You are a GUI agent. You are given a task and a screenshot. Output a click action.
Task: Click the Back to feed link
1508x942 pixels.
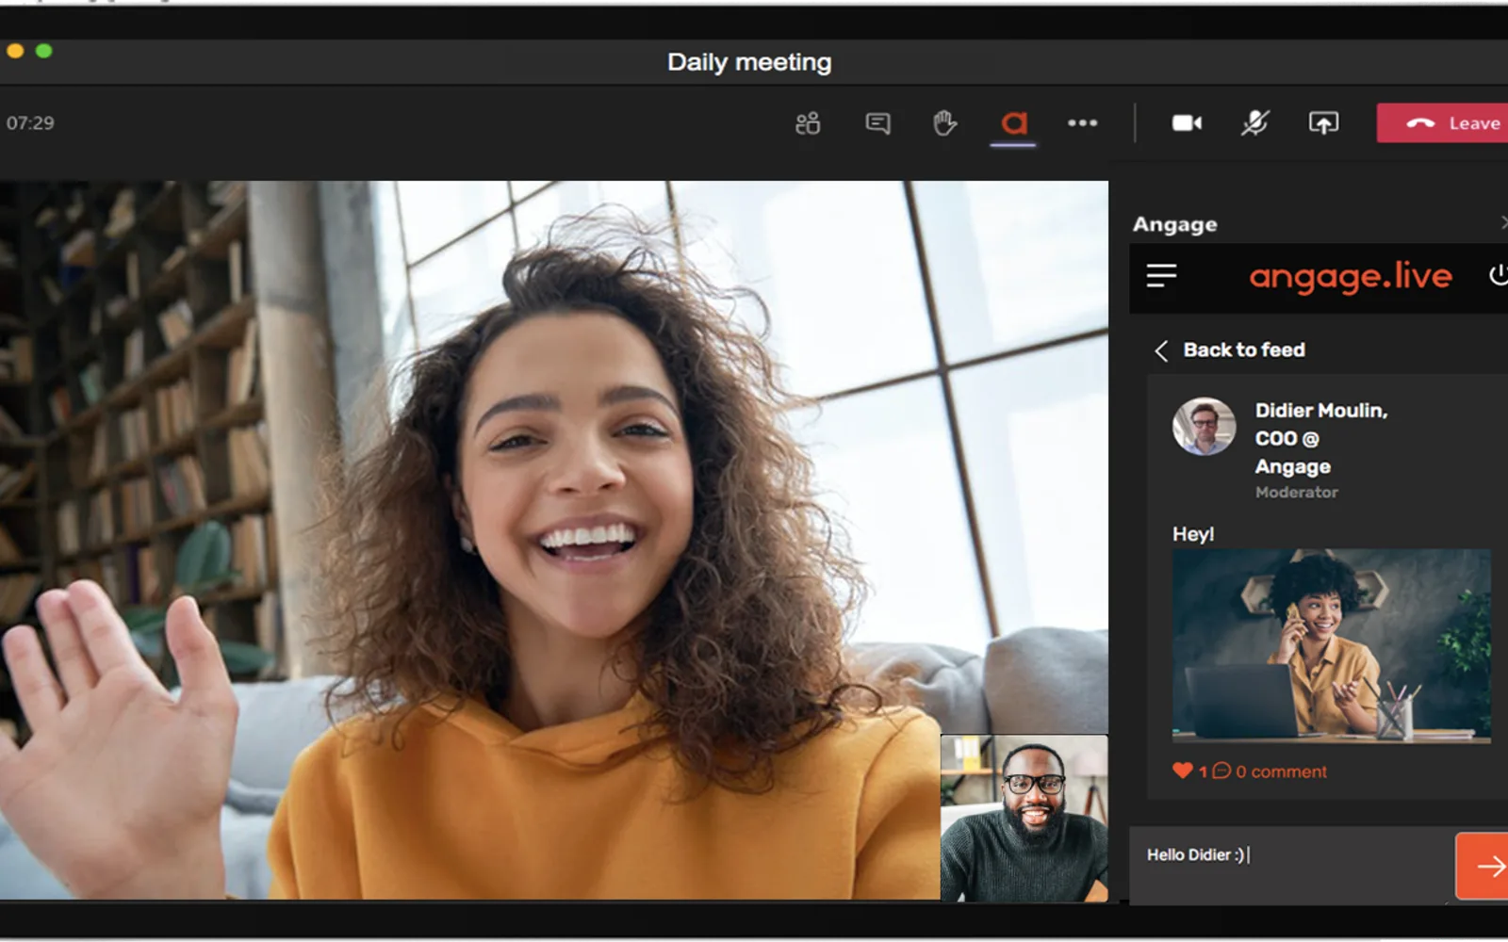coord(1244,349)
